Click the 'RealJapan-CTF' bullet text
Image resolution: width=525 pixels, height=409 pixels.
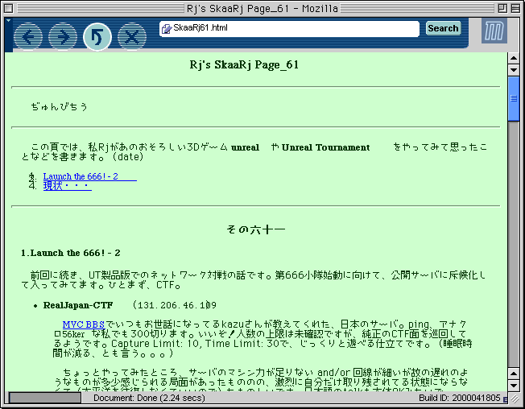coord(78,305)
